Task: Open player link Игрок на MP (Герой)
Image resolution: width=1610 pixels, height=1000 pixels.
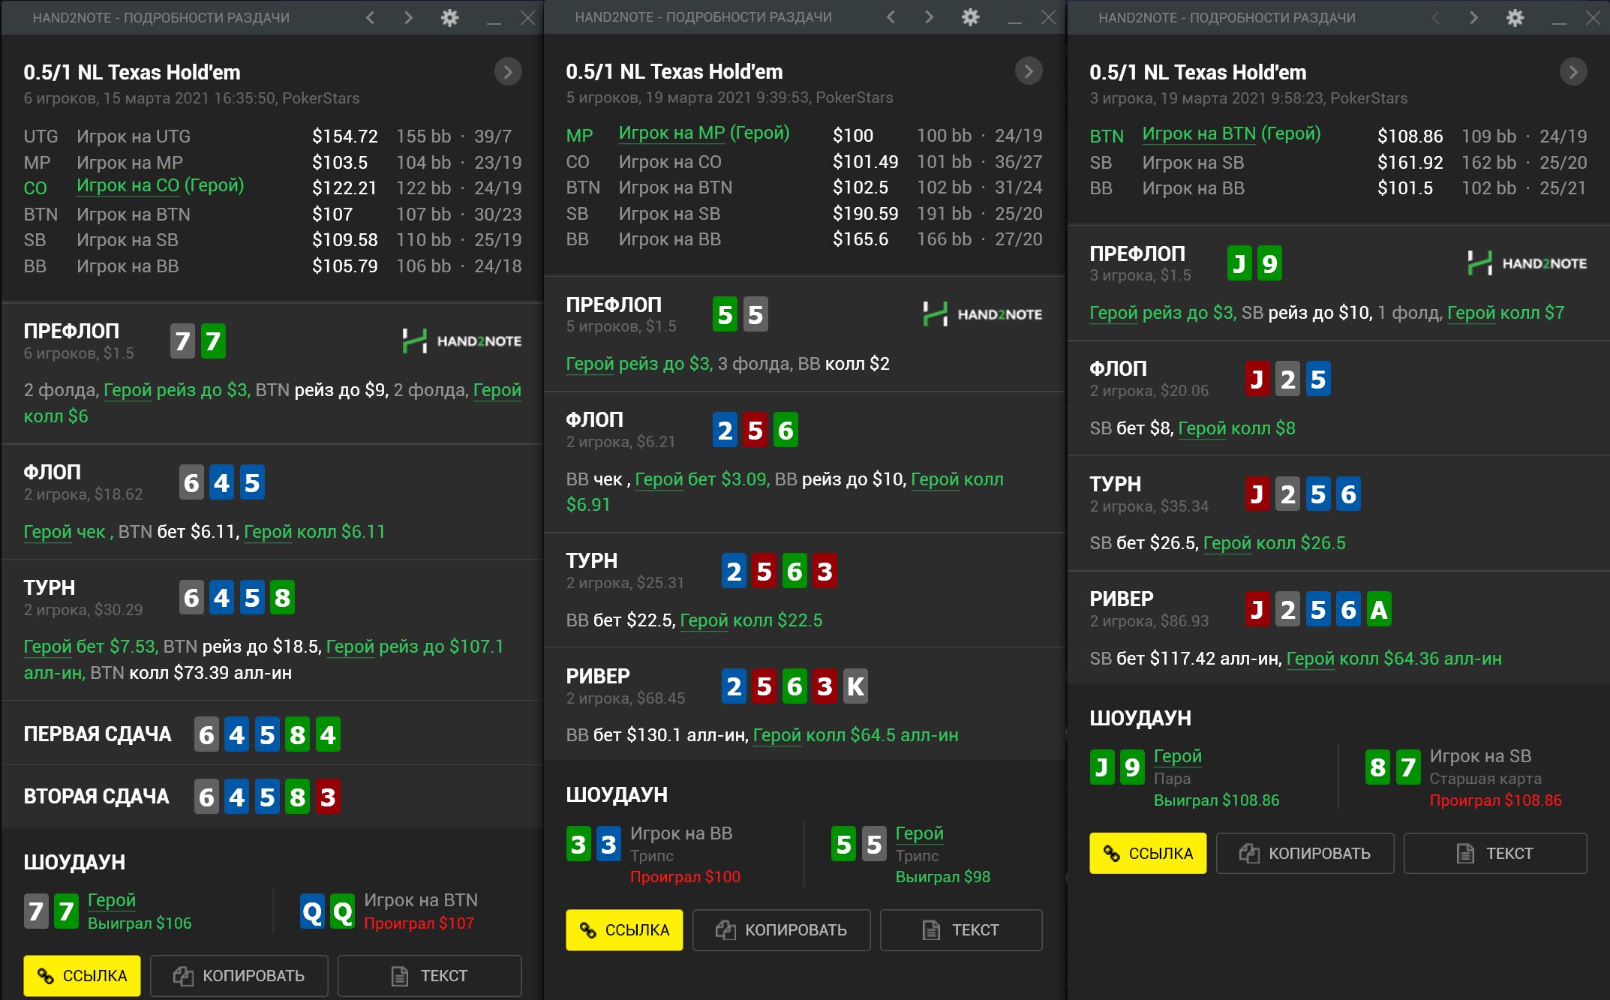Action: [x=704, y=134]
